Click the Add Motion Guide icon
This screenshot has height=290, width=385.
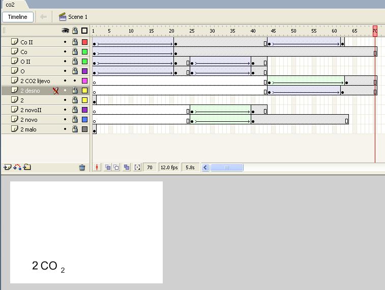click(17, 167)
